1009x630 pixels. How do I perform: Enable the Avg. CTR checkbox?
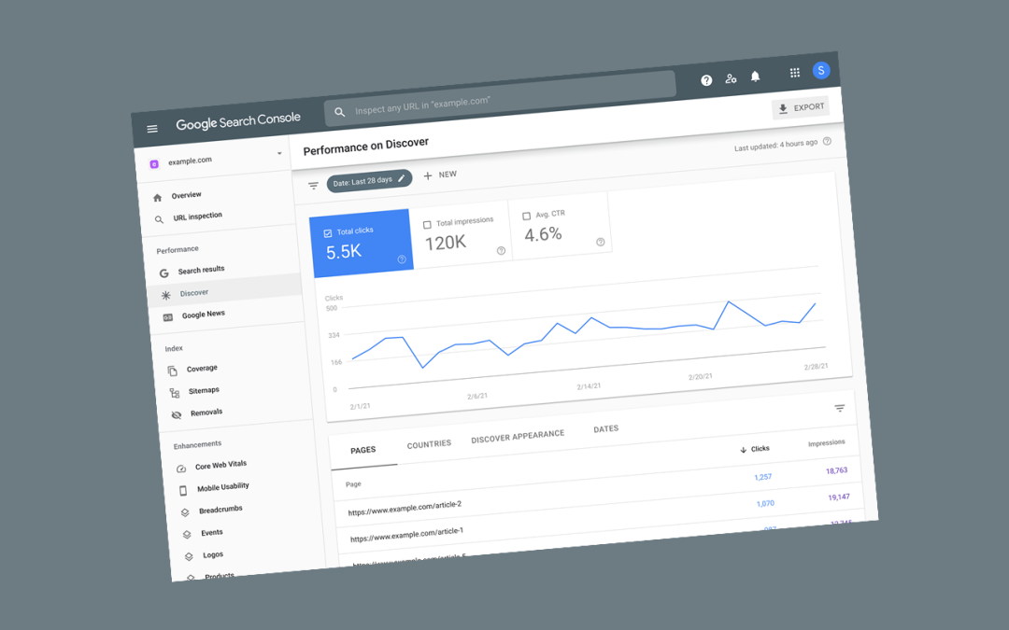[x=526, y=216]
